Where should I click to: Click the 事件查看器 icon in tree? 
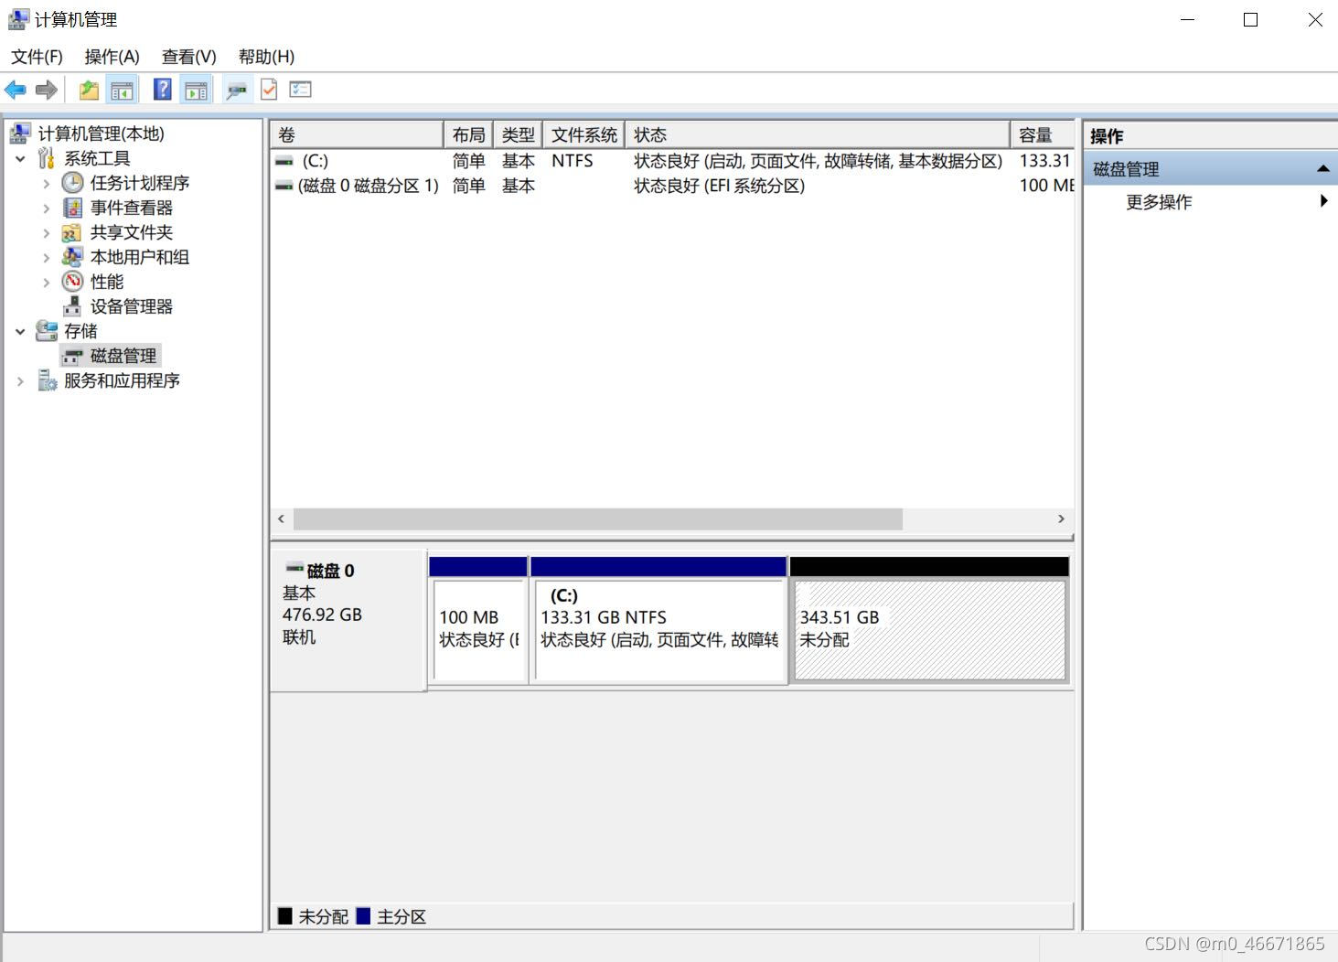72,208
